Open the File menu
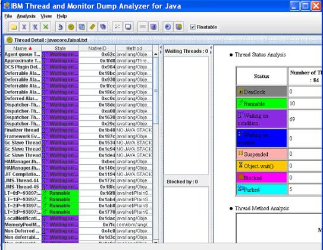Image resolution: width=323 pixels, height=250 pixels. click(8, 16)
